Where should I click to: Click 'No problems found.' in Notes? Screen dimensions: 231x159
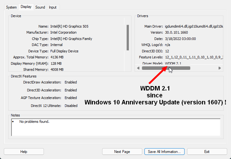pyautogui.click(x=34, y=122)
